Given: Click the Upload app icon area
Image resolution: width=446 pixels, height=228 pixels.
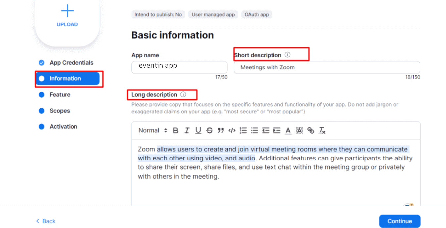Looking at the screenshot, I should tap(67, 15).
